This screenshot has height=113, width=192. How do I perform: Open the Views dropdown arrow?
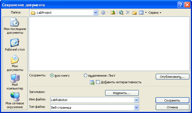coord(146,13)
